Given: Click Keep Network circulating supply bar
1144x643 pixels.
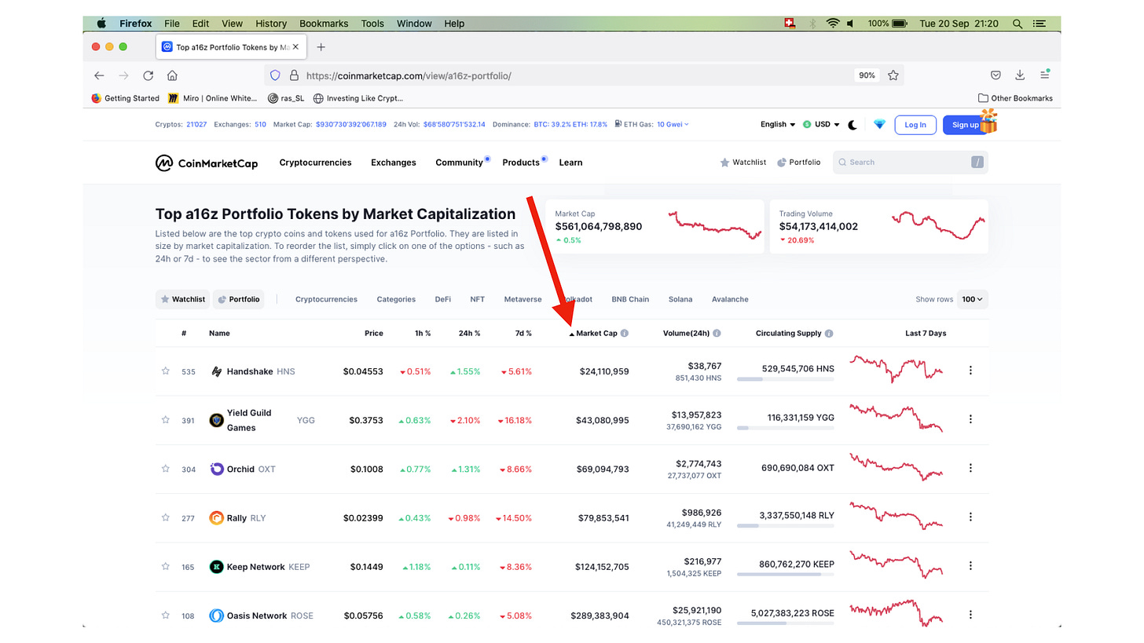Looking at the screenshot, I should [785, 575].
